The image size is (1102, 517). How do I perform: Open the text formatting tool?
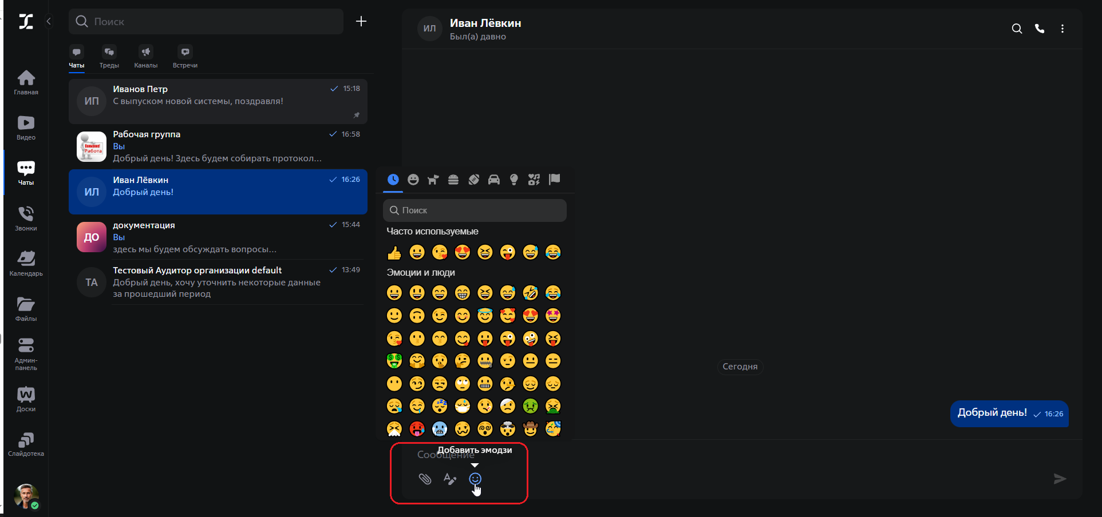click(x=450, y=479)
